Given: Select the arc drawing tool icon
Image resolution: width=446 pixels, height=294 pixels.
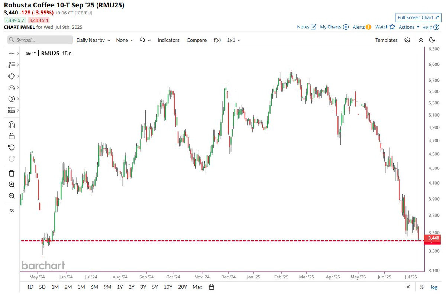Looking at the screenshot, I should [11, 88].
